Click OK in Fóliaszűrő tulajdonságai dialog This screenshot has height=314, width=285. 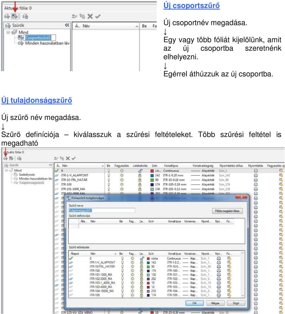pyautogui.click(x=194, y=303)
